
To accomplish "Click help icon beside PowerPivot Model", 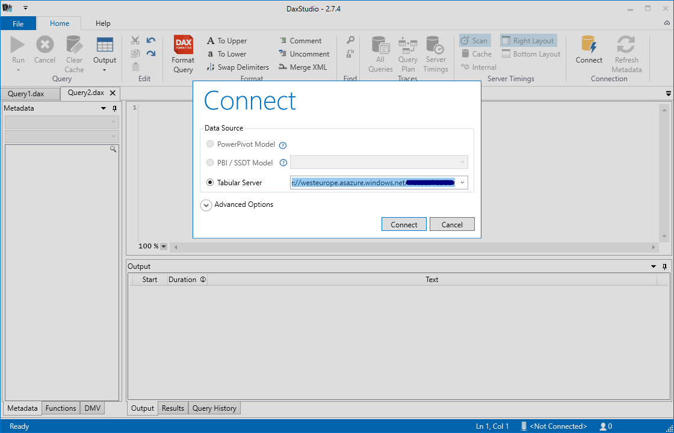I will click(283, 145).
